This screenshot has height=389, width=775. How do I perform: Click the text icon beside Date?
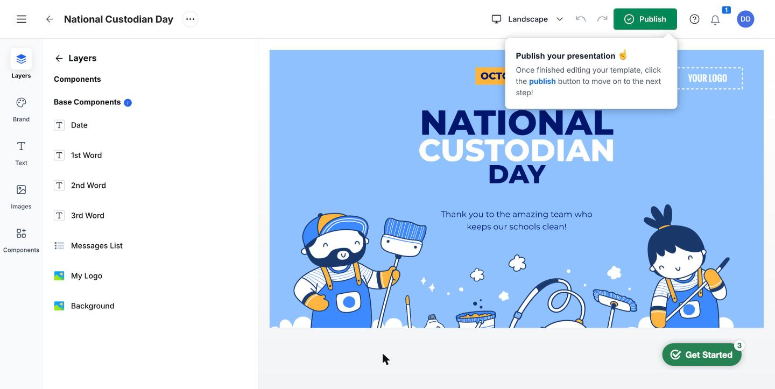(59, 125)
